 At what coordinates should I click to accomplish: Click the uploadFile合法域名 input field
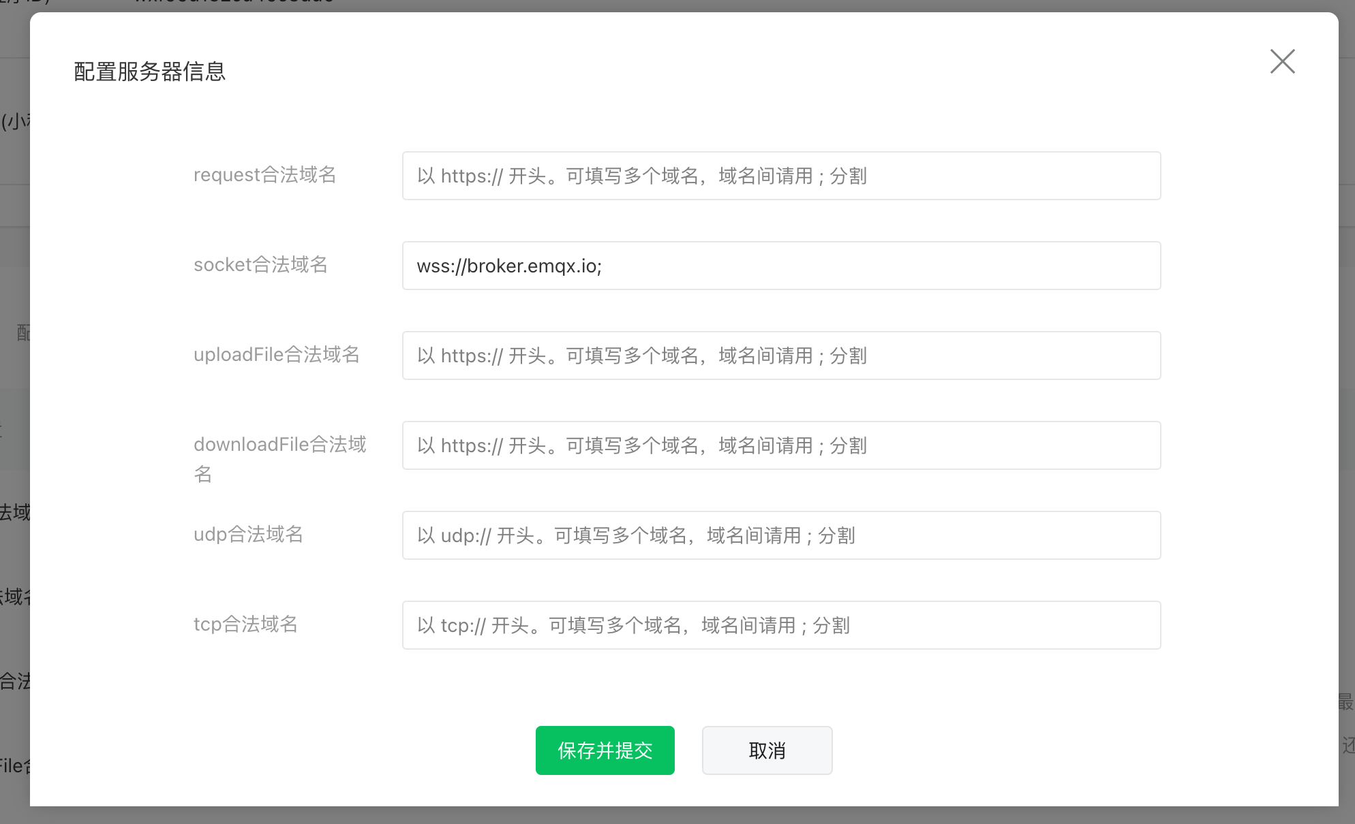781,355
